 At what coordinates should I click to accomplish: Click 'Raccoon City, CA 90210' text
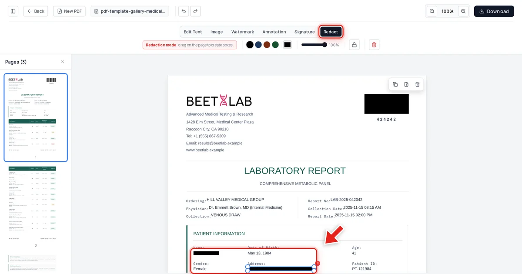207,129
